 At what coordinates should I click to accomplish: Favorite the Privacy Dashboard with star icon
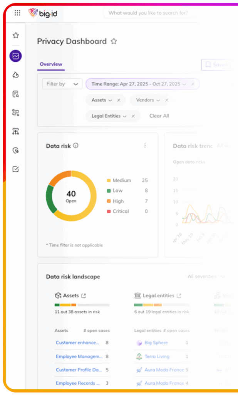(114, 41)
